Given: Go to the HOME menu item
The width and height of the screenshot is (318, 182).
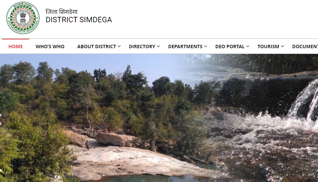Looking at the screenshot, I should pyautogui.click(x=16, y=47).
